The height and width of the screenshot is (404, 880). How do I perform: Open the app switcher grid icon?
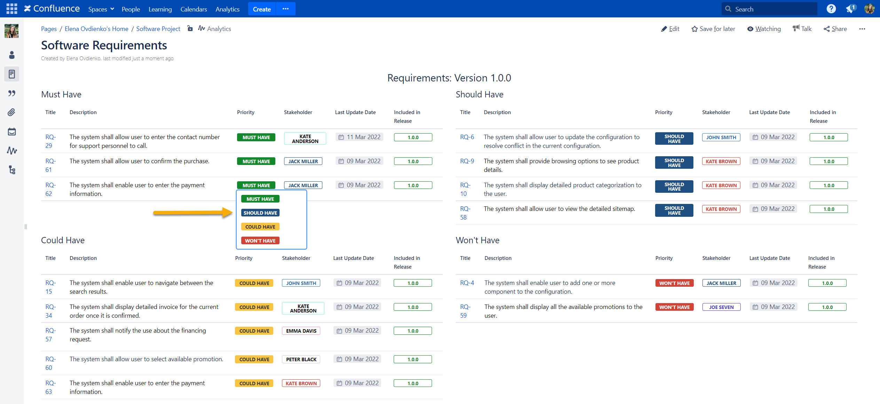coord(11,9)
